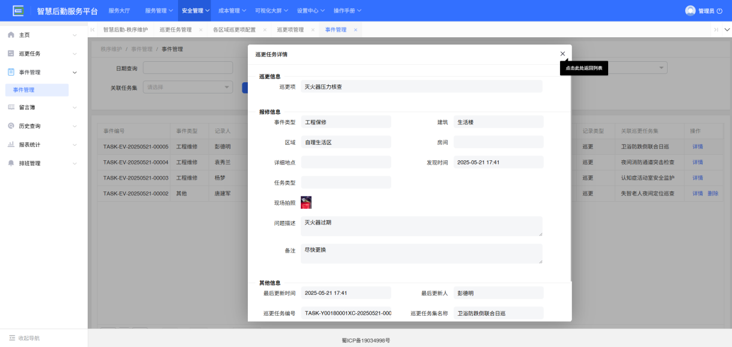Open the 操作手册 top menu
The height and width of the screenshot is (347, 732).
tap(348, 11)
